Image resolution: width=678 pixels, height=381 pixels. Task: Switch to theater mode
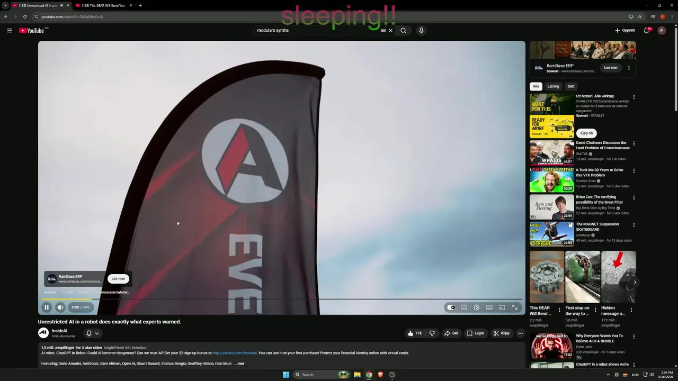click(x=489, y=307)
